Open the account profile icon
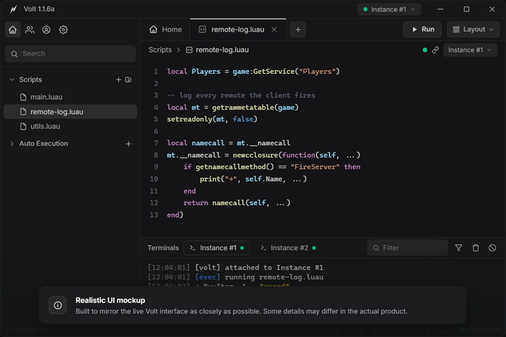 pyautogui.click(x=46, y=30)
